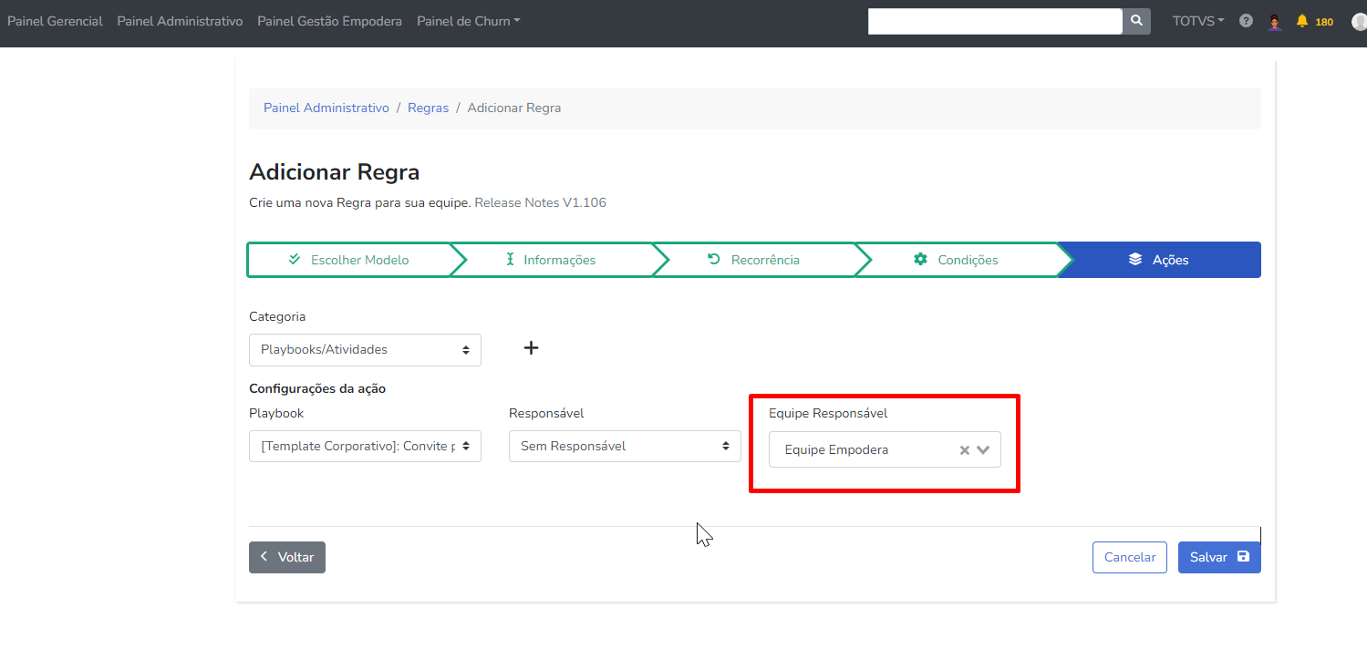Open the Responsável dropdown

point(625,446)
